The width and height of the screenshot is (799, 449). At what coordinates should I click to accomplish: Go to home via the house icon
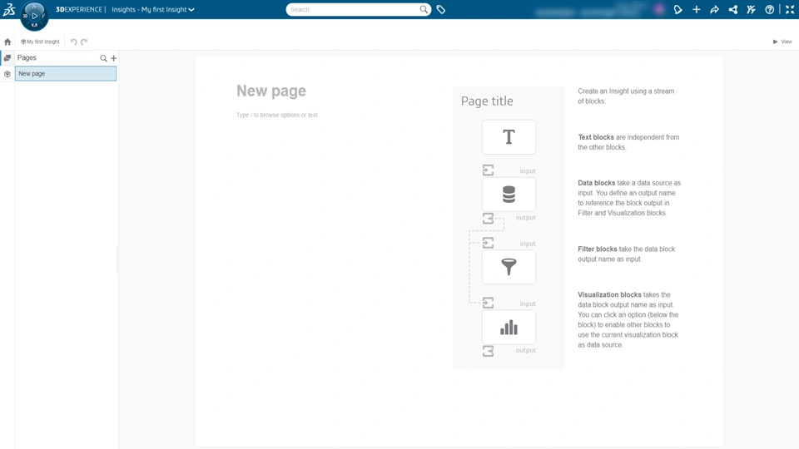[x=7, y=42]
